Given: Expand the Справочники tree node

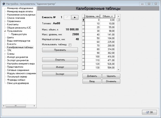Looking at the screenshot, I should point(5,21).
